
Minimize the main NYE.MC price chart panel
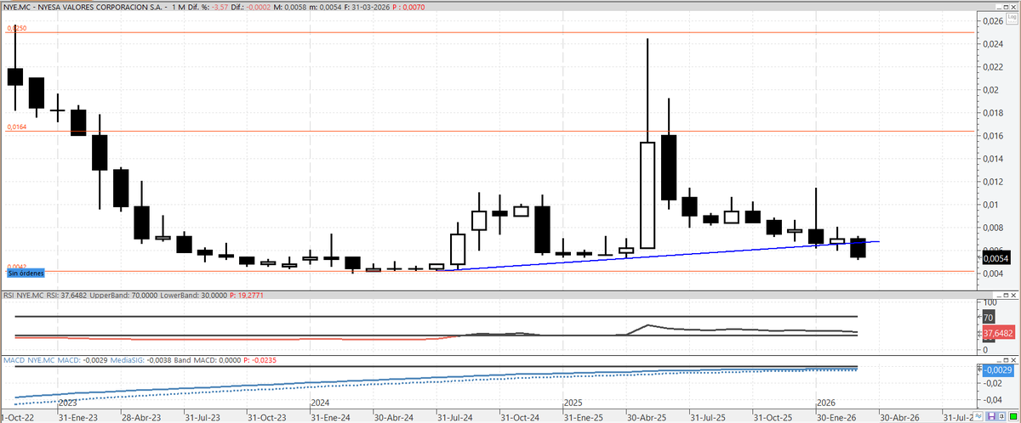pos(999,7)
